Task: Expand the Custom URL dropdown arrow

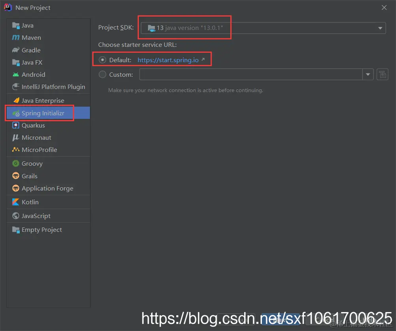Action: tap(368, 74)
